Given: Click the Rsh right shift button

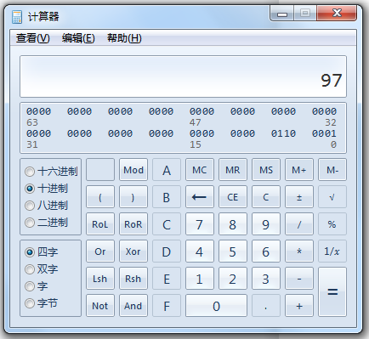Looking at the screenshot, I should click(x=133, y=279).
